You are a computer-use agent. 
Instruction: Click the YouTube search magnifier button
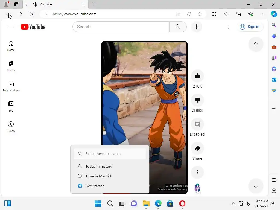point(178,27)
